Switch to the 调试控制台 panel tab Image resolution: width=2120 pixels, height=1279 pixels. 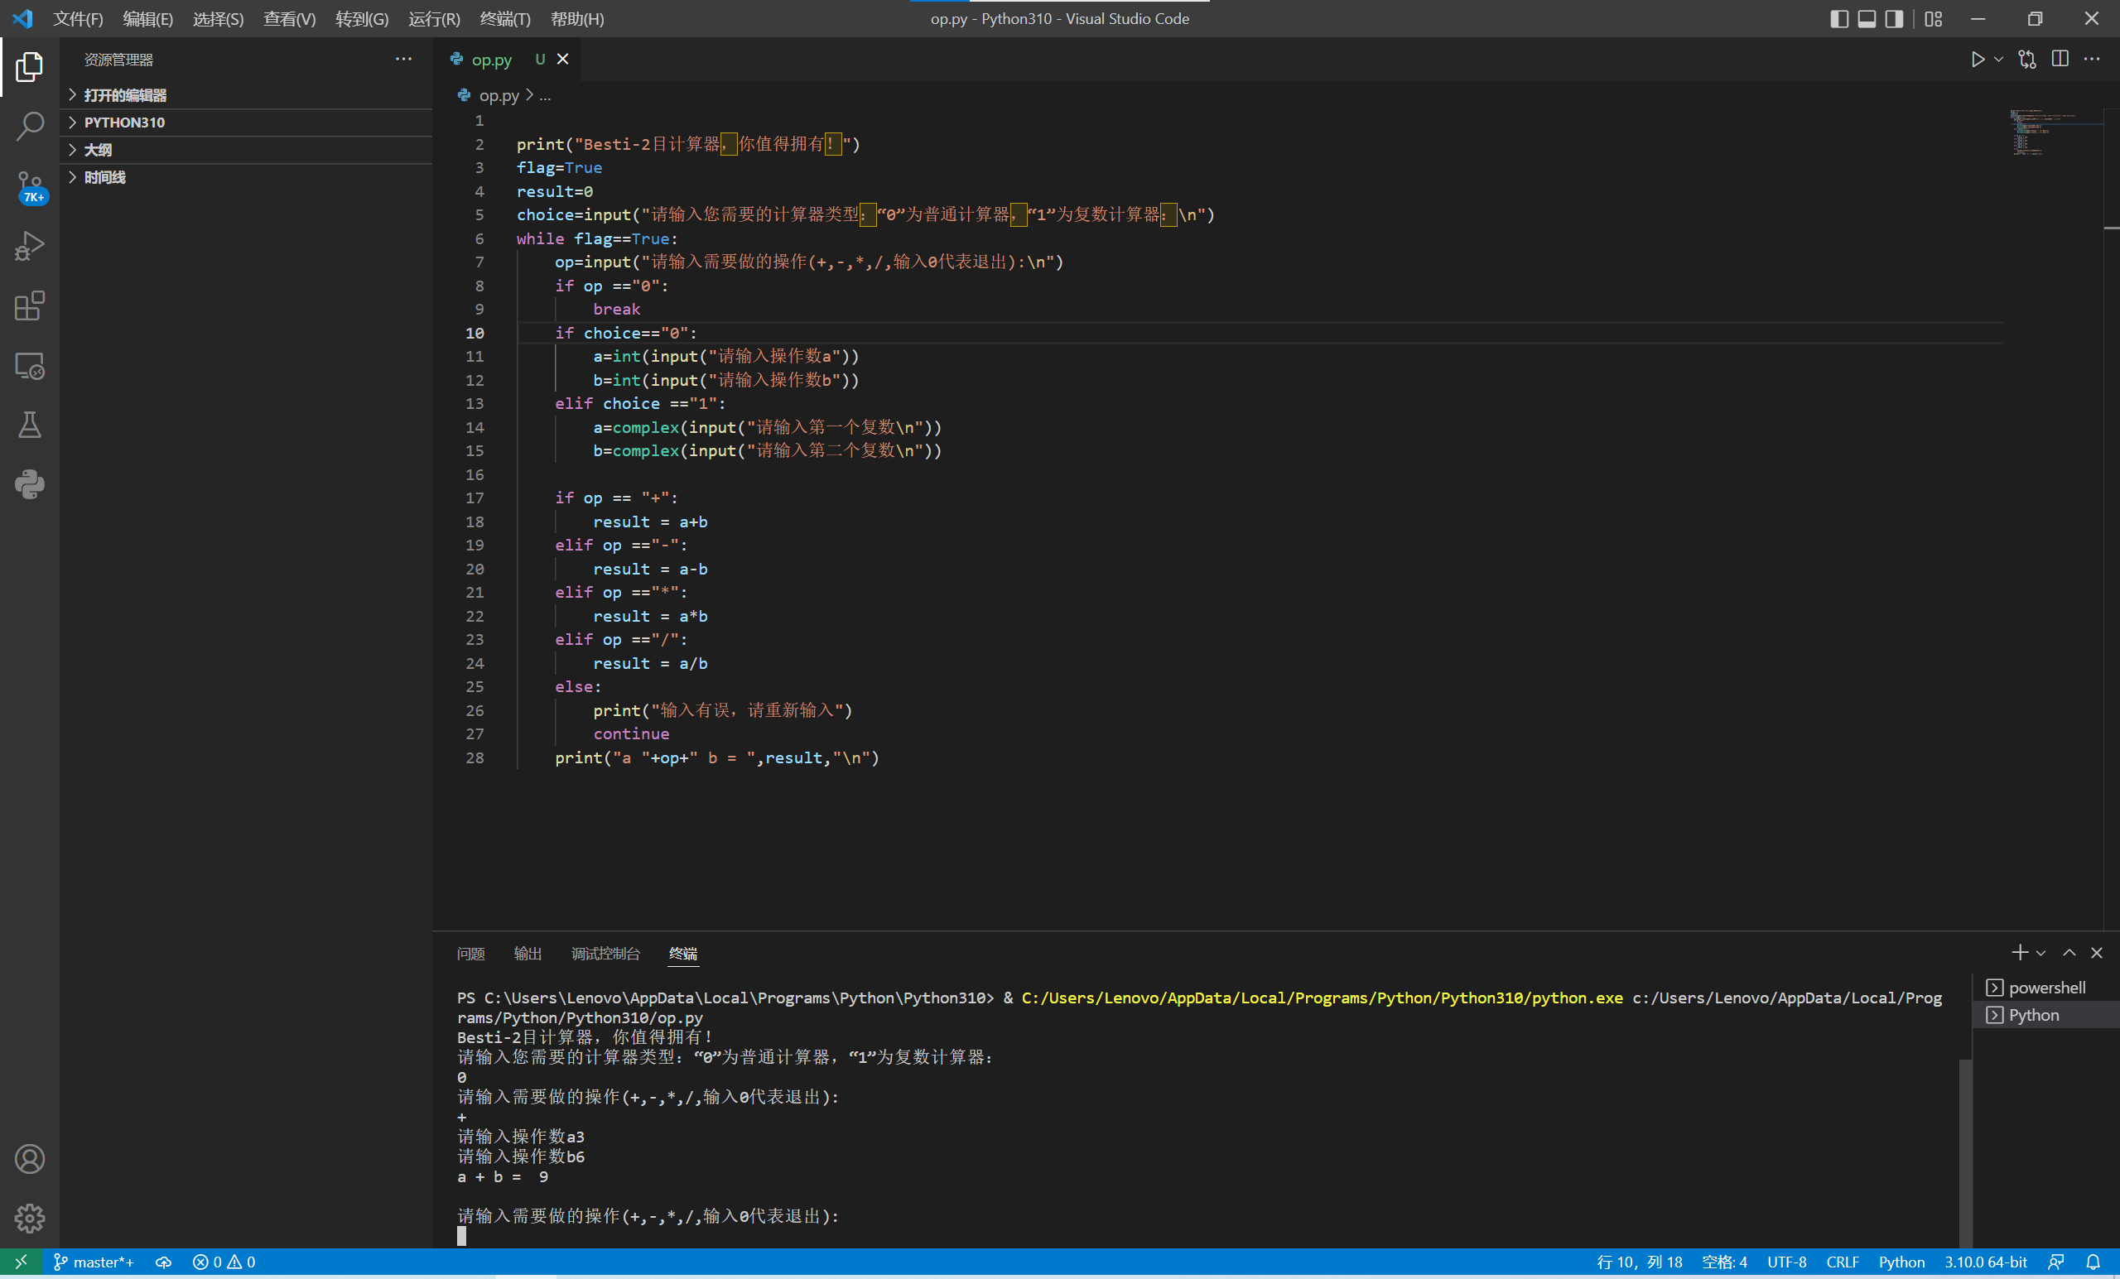click(x=605, y=953)
